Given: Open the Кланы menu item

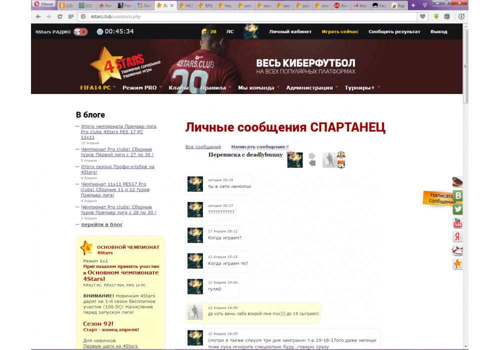Looking at the screenshot, I should coord(178,87).
